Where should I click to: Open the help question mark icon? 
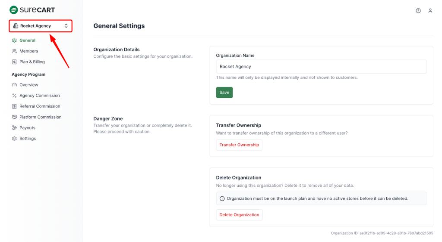click(418, 11)
